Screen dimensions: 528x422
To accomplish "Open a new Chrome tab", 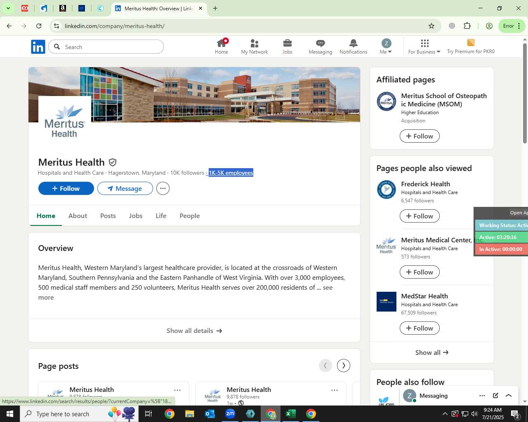I will coord(215,8).
